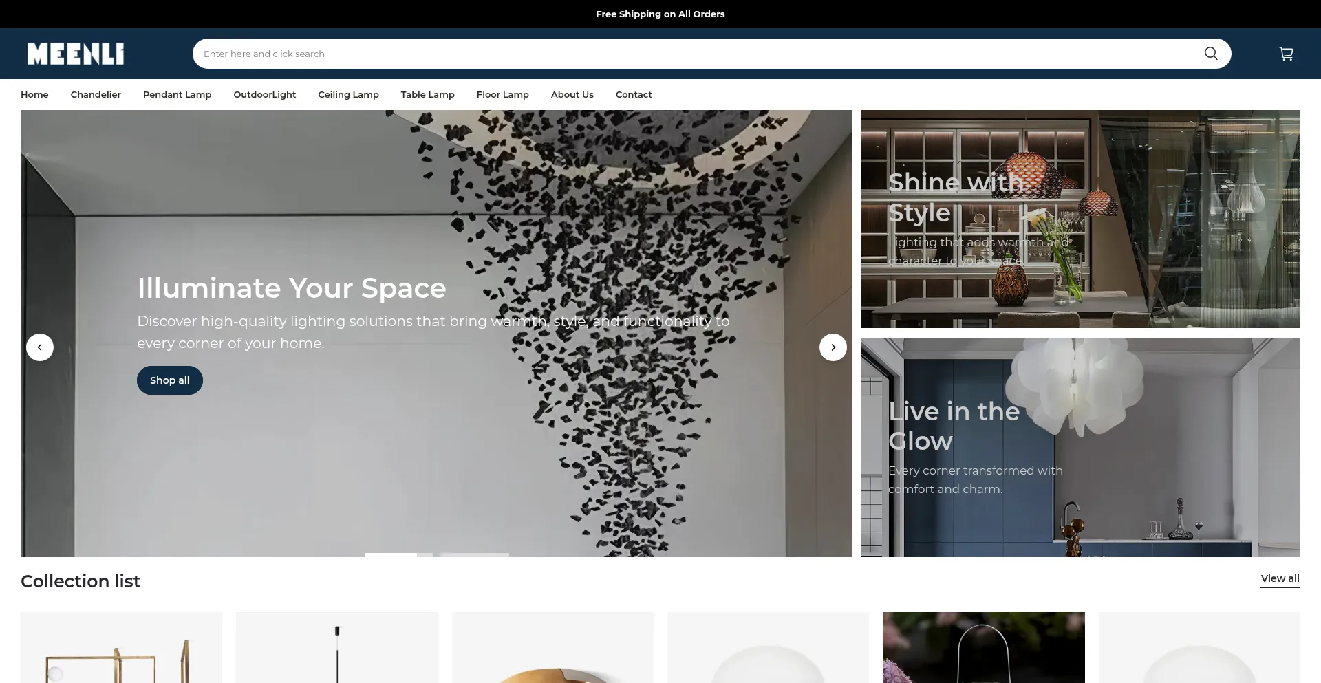Click the search magnifier icon
The image size is (1321, 683).
[1210, 54]
